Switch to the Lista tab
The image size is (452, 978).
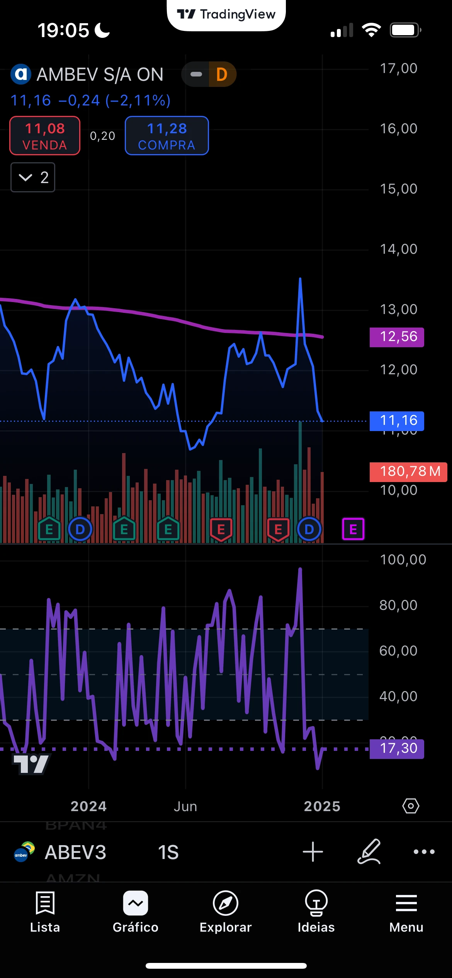point(45,911)
